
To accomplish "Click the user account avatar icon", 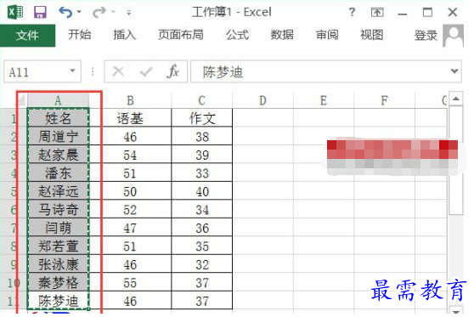I will [453, 36].
